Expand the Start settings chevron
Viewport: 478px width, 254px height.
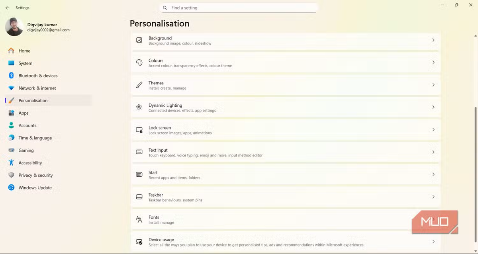[x=433, y=174]
